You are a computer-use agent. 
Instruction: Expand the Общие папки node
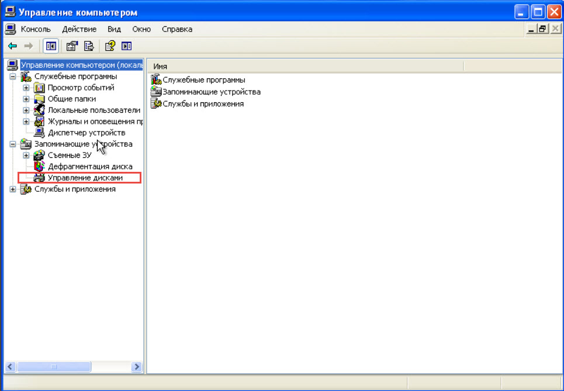pos(26,99)
